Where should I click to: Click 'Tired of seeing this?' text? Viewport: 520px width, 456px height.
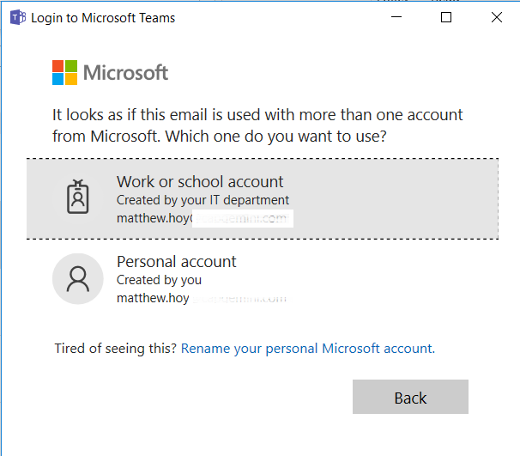tap(116, 349)
